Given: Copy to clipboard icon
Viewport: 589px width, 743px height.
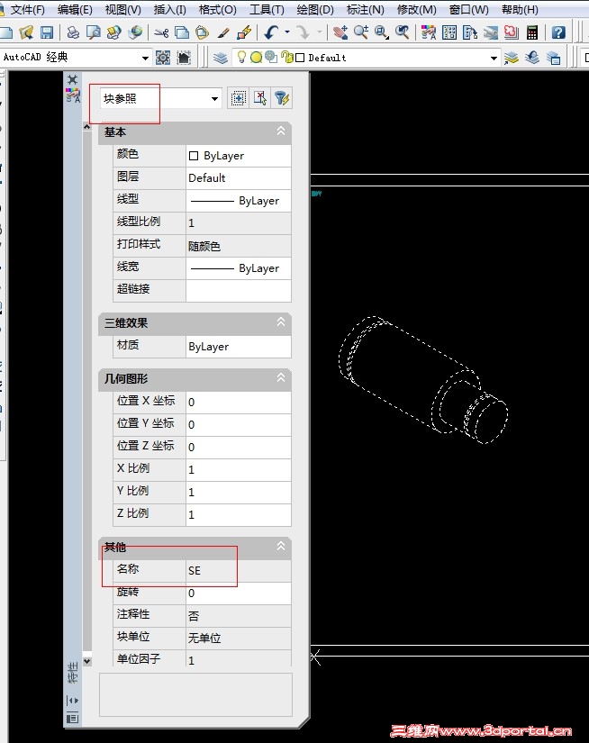Looking at the screenshot, I should pos(182,32).
